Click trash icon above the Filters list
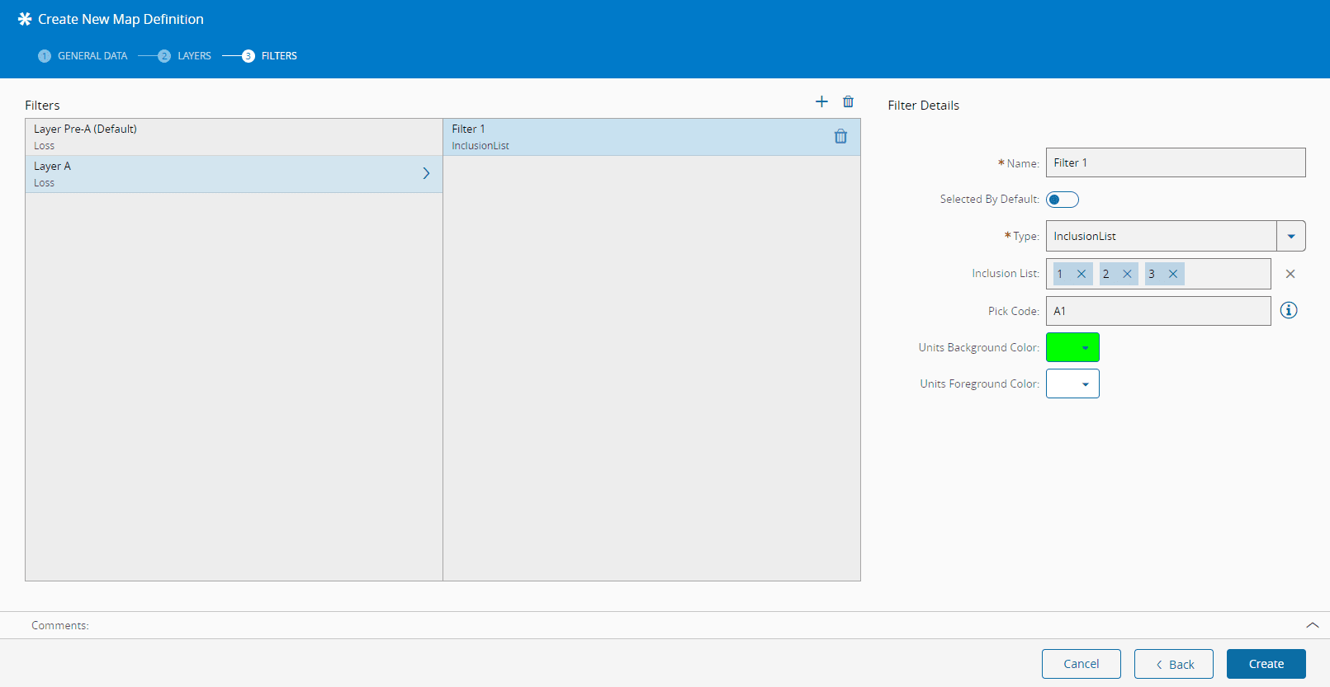 point(848,101)
